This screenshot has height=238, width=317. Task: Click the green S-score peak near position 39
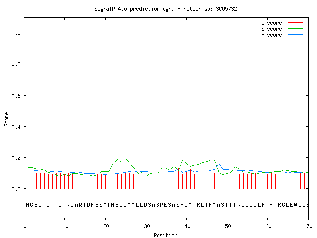click(x=183, y=160)
